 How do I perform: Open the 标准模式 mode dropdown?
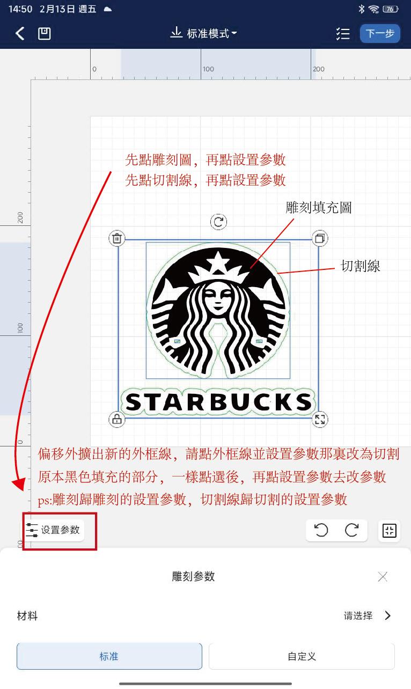tap(204, 34)
